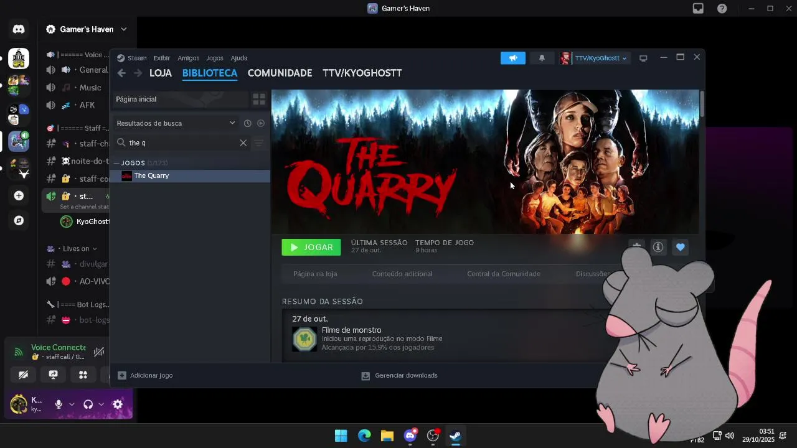Deafen with Discord headphone icon
Image resolution: width=797 pixels, height=448 pixels.
point(88,404)
